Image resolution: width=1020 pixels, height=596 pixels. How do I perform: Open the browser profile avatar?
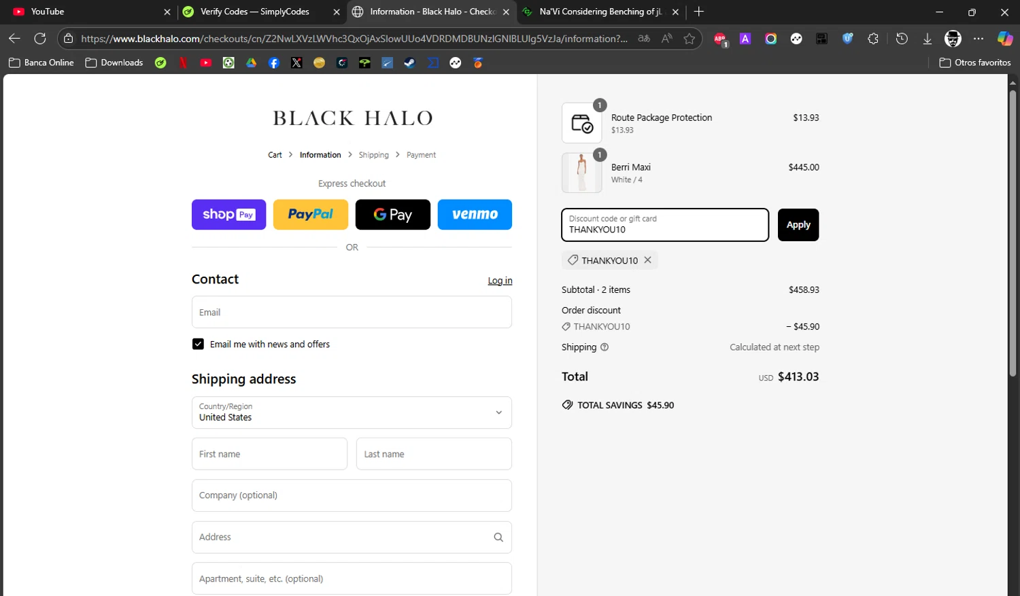tap(953, 39)
